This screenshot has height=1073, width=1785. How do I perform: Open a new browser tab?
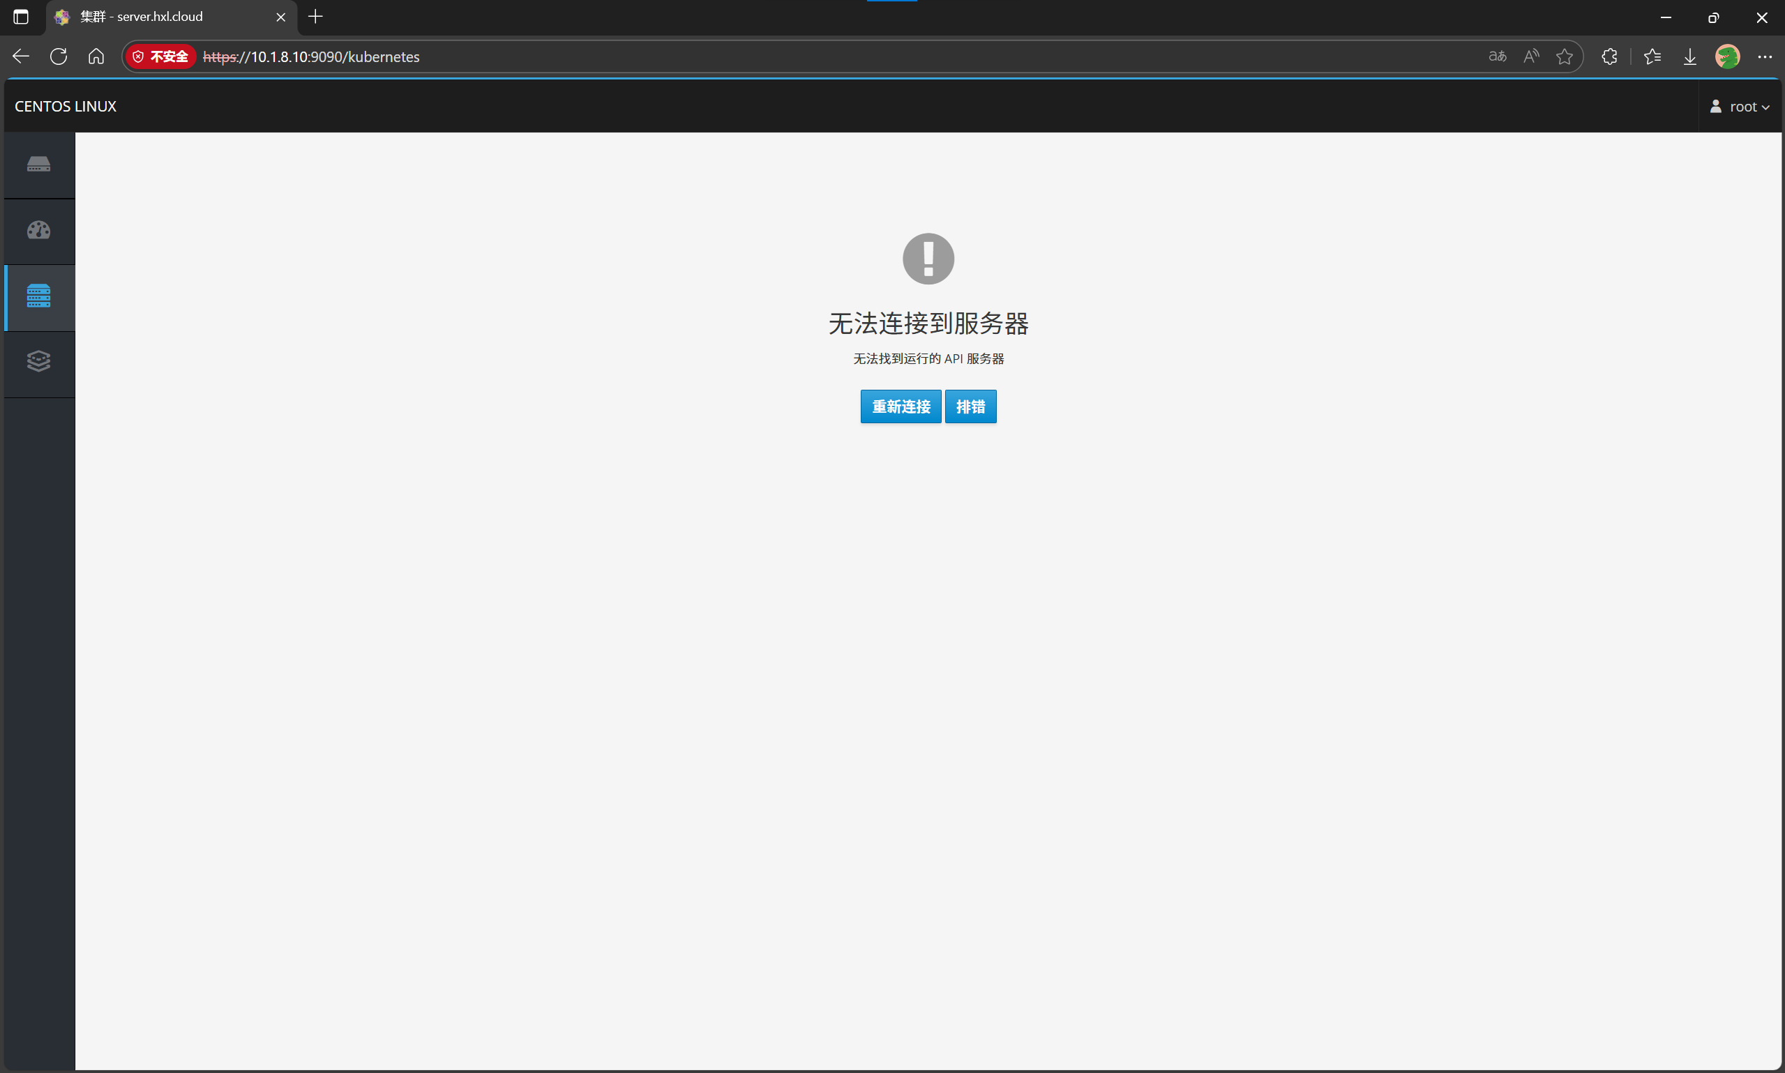pyautogui.click(x=315, y=17)
